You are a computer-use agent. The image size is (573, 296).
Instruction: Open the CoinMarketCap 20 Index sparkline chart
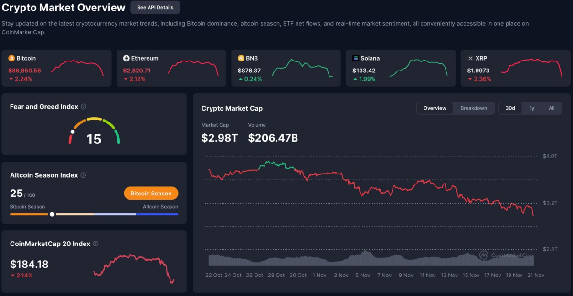click(134, 268)
